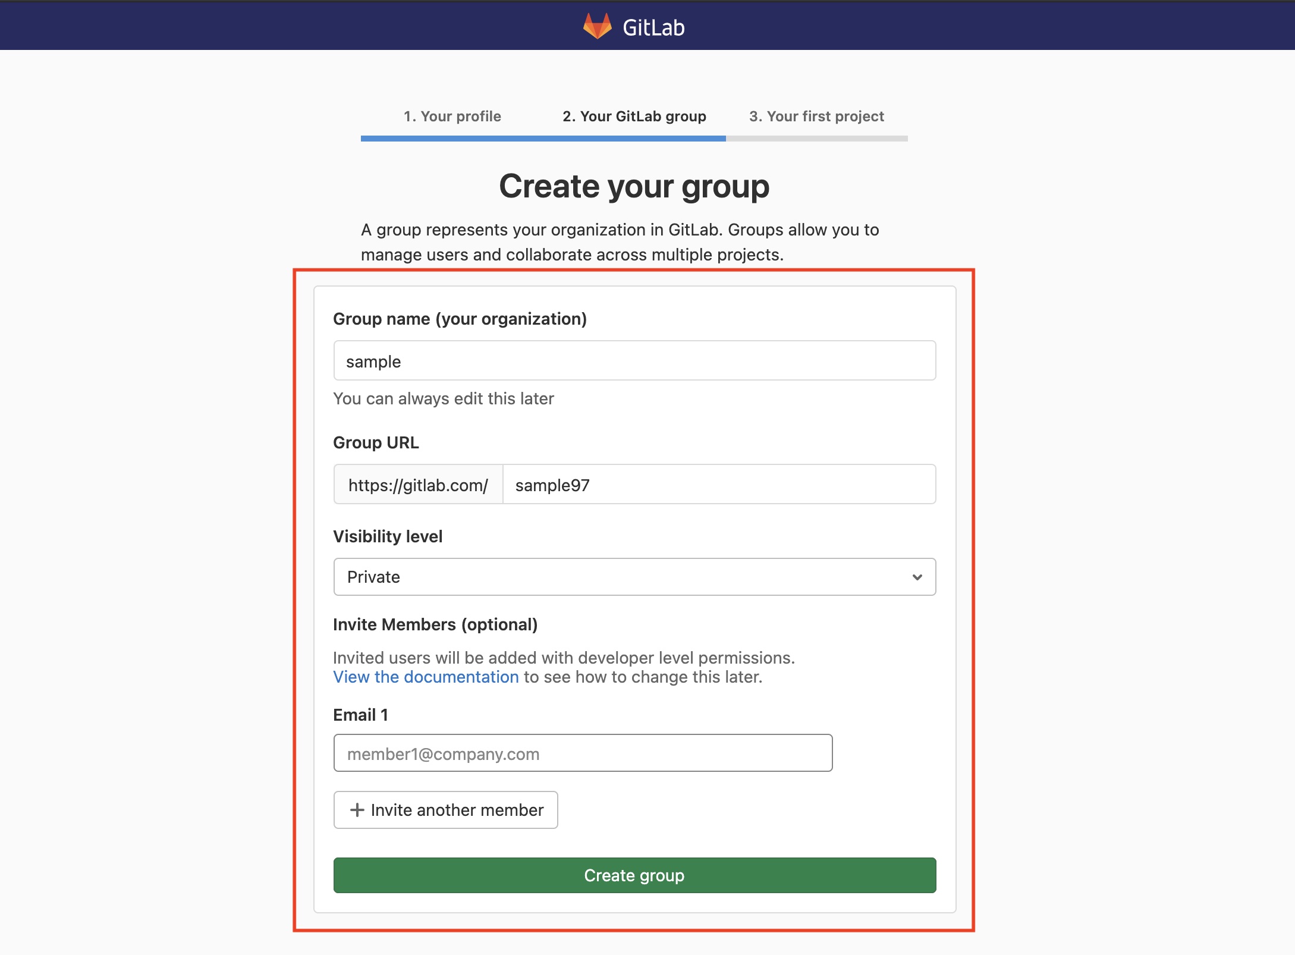
Task: Click the GitLab wordmark in header
Action: coord(653,27)
